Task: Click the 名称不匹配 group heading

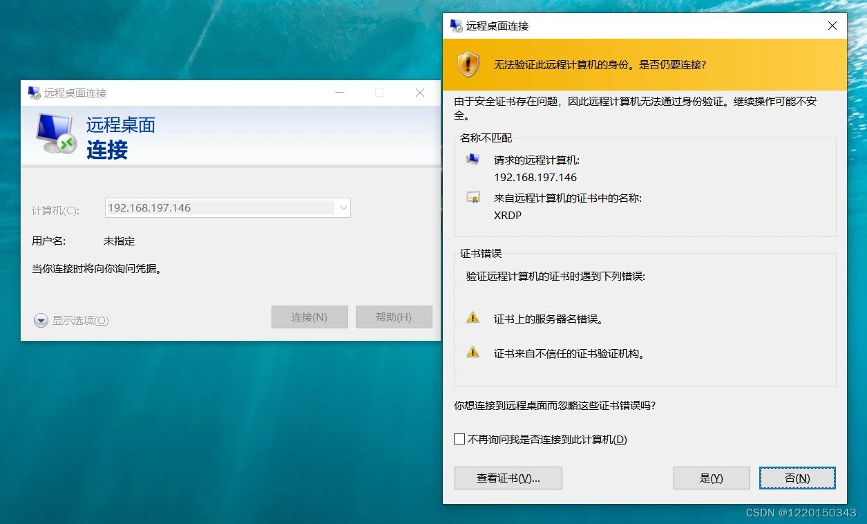Action: coord(486,138)
